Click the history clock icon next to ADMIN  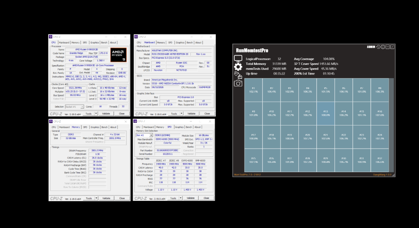pyautogui.click(x=378, y=47)
